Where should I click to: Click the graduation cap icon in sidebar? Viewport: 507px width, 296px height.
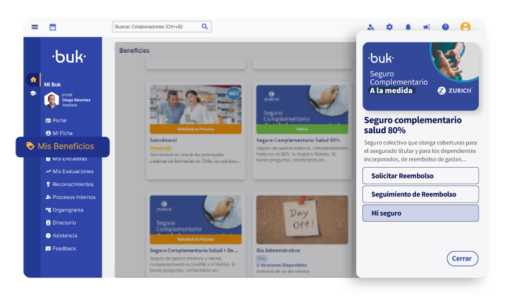coord(33,93)
